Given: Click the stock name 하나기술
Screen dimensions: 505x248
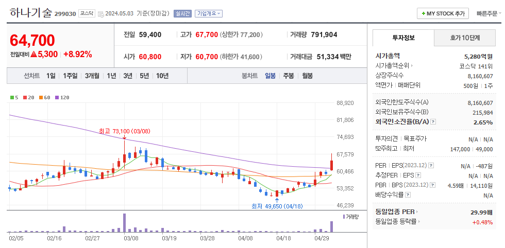Looking at the screenshot, I should coord(30,12).
